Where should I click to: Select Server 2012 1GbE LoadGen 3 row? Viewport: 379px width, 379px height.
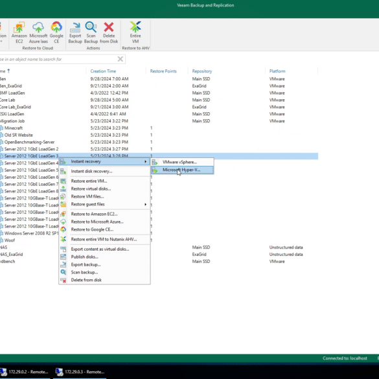(x=159, y=156)
